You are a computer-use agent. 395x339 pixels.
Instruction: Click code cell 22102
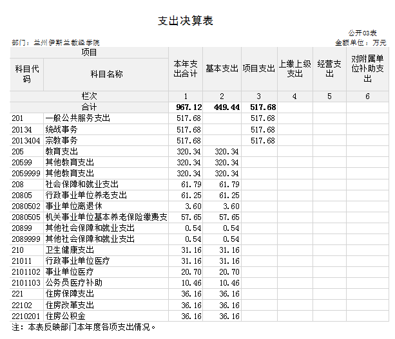tap(22, 306)
